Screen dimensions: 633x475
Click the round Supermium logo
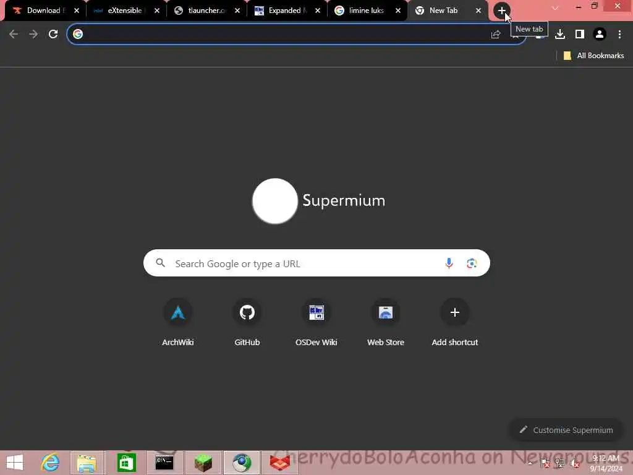click(x=275, y=201)
